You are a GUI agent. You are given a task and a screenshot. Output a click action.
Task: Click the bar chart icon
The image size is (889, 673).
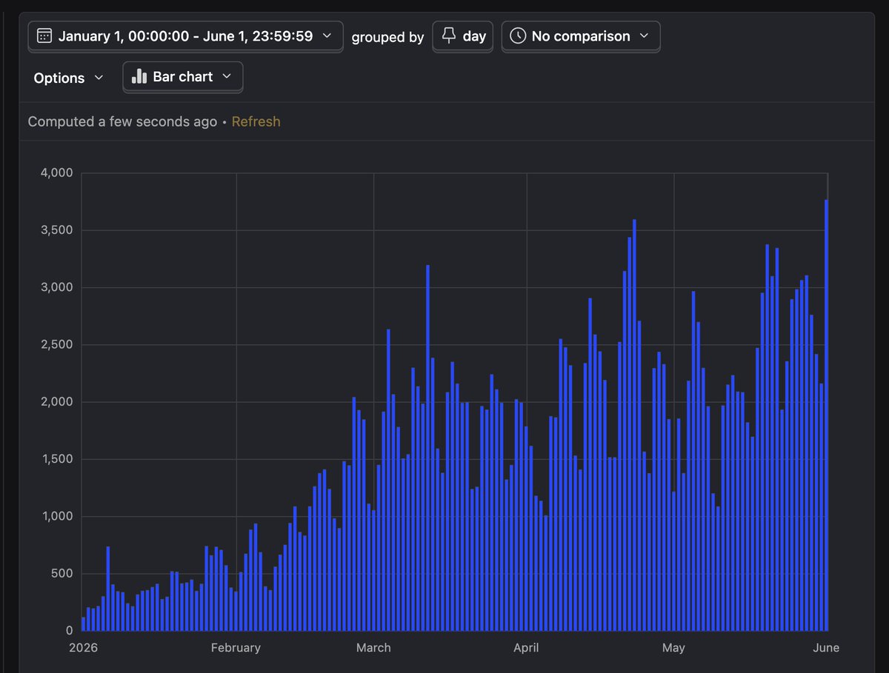(139, 76)
